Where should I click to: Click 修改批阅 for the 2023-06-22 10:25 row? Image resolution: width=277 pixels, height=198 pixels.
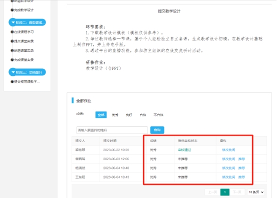[x=228, y=150]
